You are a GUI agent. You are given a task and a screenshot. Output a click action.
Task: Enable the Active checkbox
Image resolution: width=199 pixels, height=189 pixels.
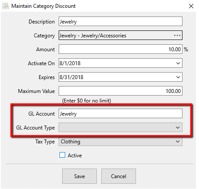(x=62, y=155)
